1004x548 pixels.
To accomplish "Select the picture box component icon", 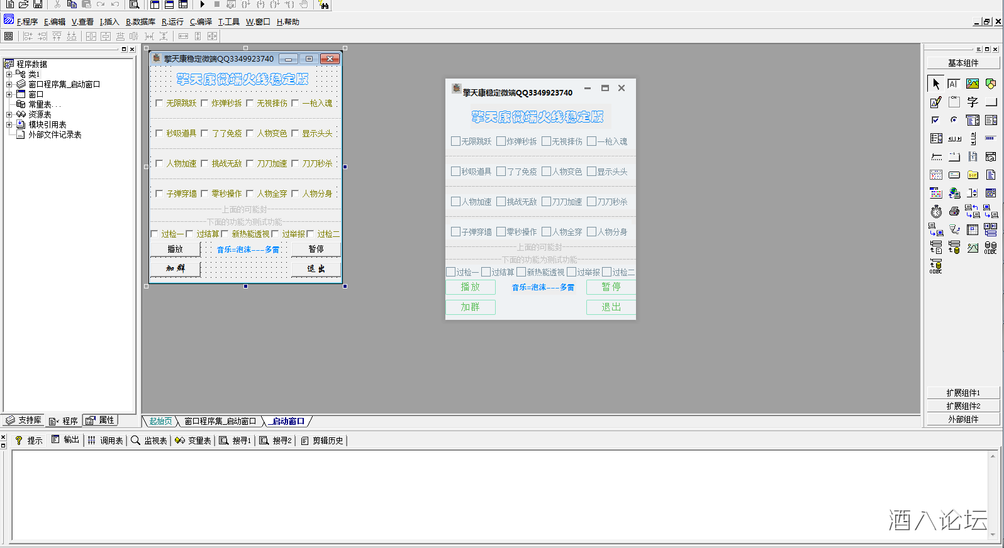I will click(x=973, y=84).
